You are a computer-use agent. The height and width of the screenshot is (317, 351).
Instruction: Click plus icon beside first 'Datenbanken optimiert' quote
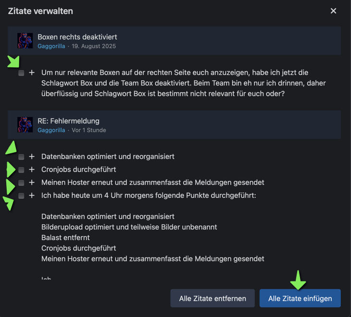pos(32,157)
